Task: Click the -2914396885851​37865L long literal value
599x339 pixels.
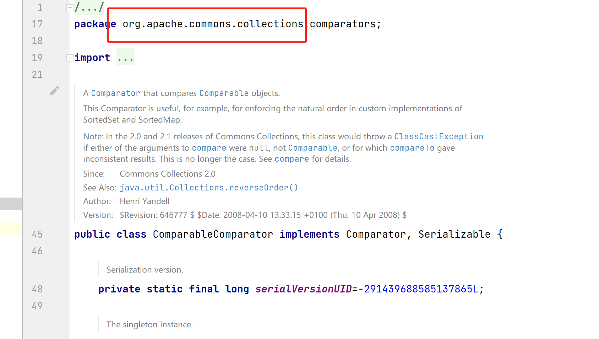Action: (x=418, y=289)
